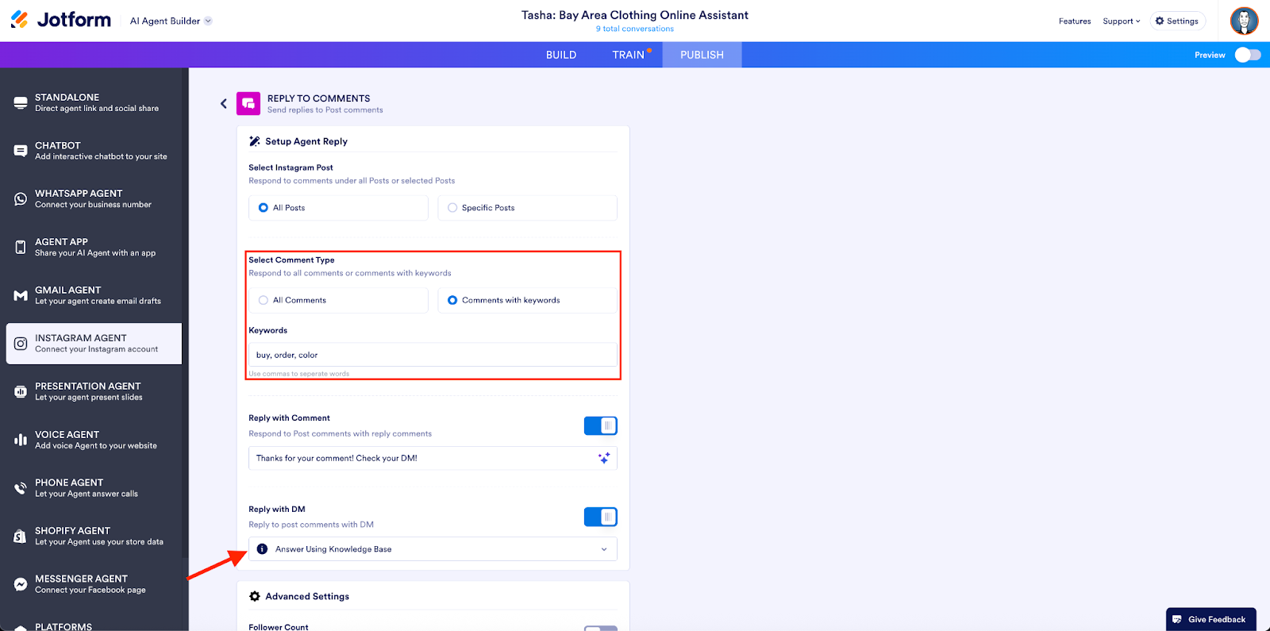Choose the All Comments radio option
1270x631 pixels.
click(264, 300)
